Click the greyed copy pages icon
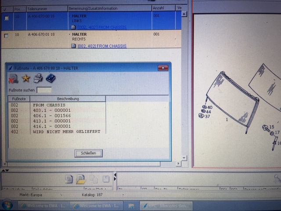 point(94,179)
